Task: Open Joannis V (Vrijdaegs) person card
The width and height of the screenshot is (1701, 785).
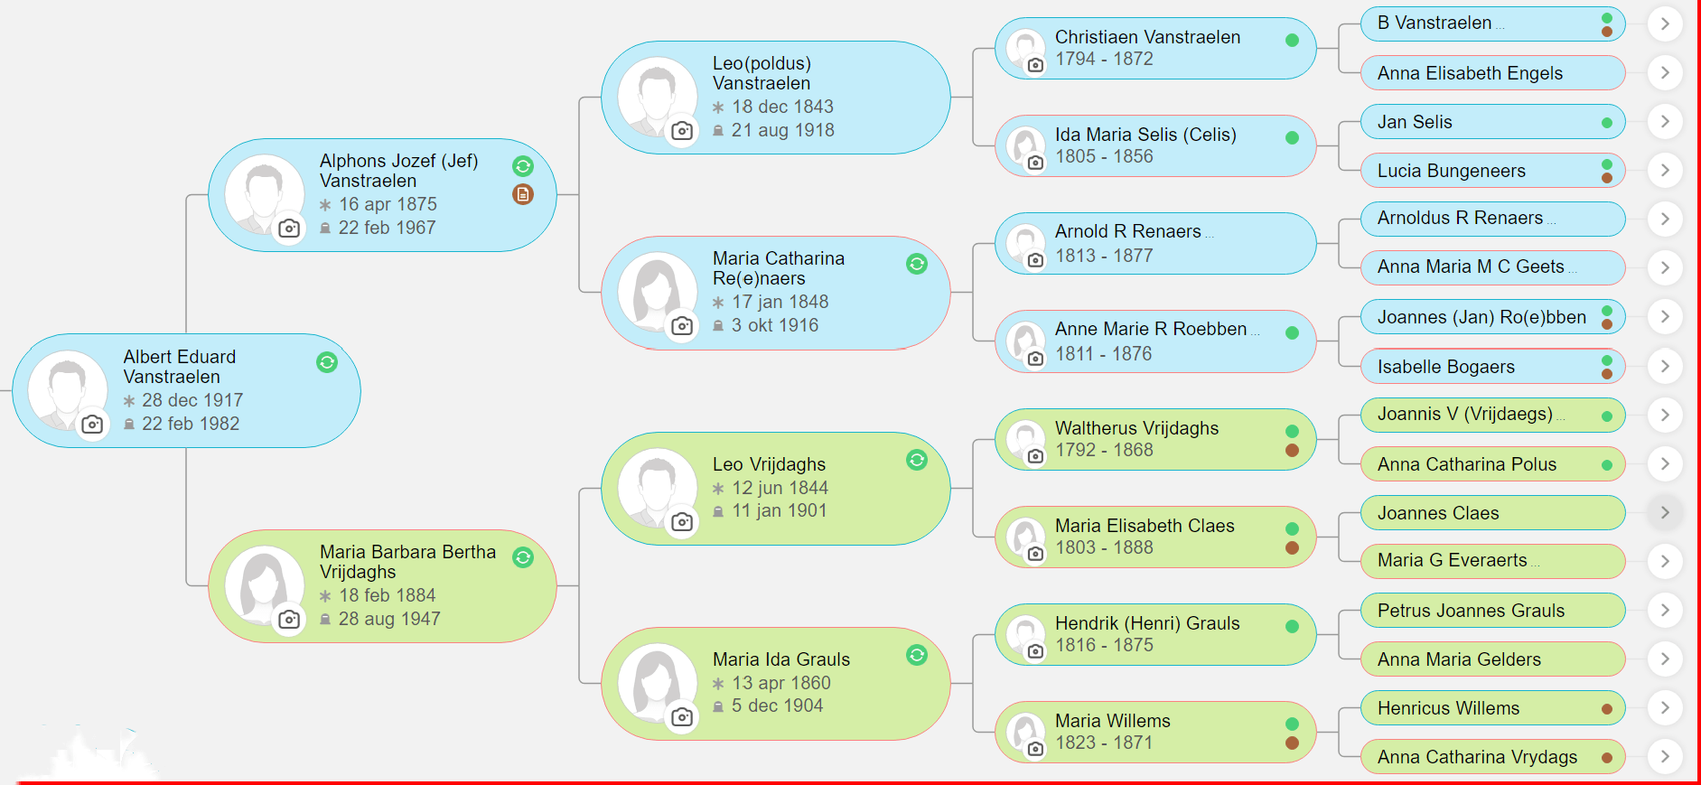Action: tap(1492, 415)
